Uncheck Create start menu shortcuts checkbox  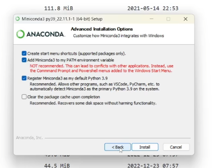point(24,53)
